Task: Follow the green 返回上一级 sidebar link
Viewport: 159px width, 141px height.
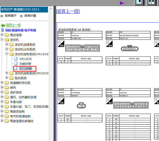Action: (x=13, y=25)
